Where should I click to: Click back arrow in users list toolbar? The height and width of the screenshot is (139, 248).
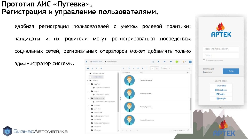coord(123,68)
